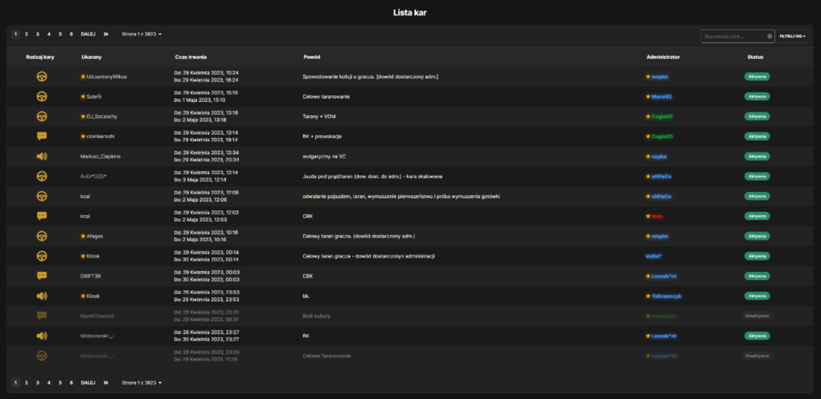Click the steering wheel icon for UdzumionyWikus

(x=42, y=76)
